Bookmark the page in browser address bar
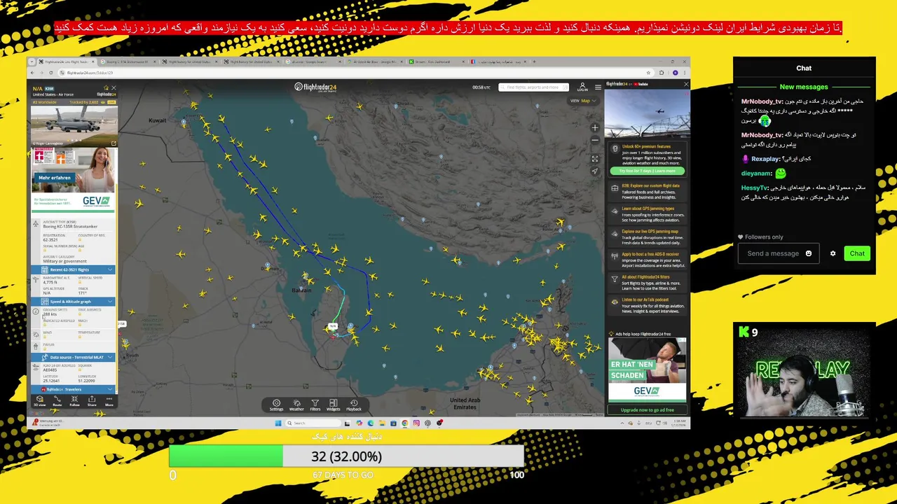The height and width of the screenshot is (504, 897). pos(650,73)
